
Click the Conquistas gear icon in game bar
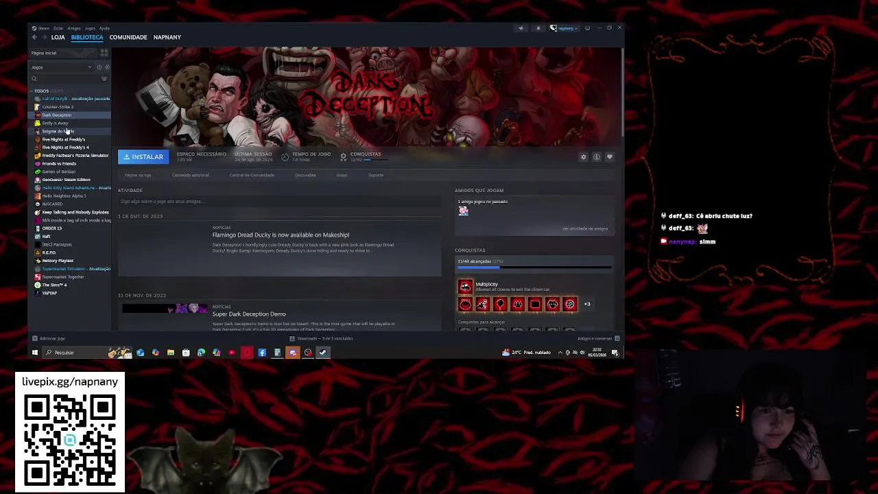pos(343,156)
